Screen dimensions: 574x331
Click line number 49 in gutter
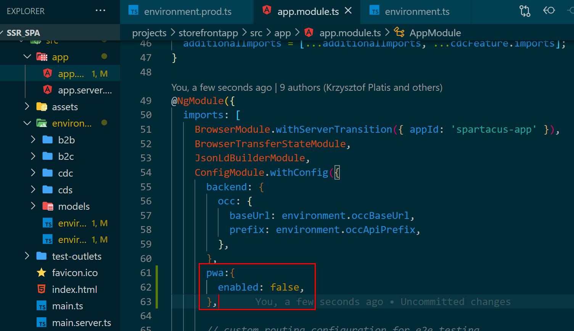pos(146,101)
